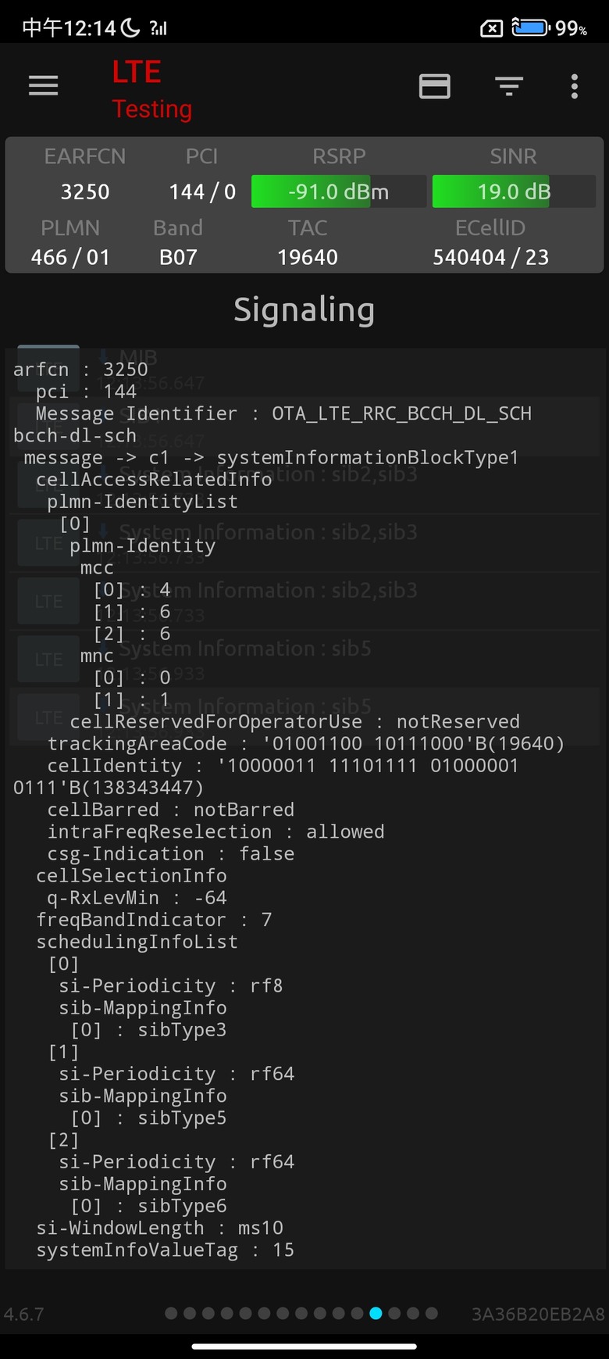The image size is (609, 1359).
Task: Tap the Band B07 value
Action: click(178, 257)
